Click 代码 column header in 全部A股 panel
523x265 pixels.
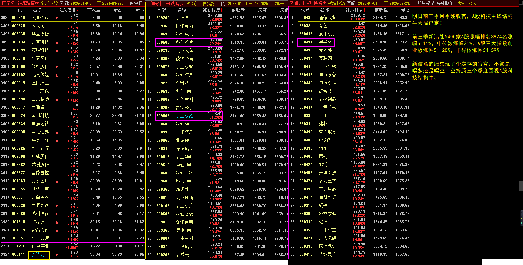click(18, 10)
